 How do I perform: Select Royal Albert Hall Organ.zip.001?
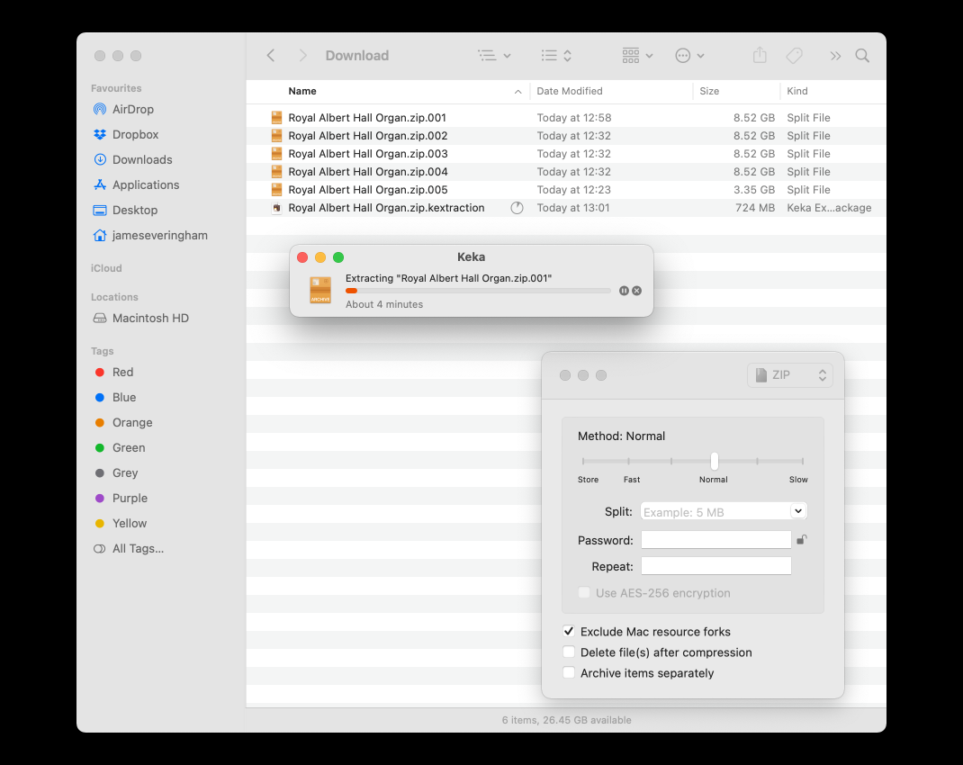click(366, 118)
